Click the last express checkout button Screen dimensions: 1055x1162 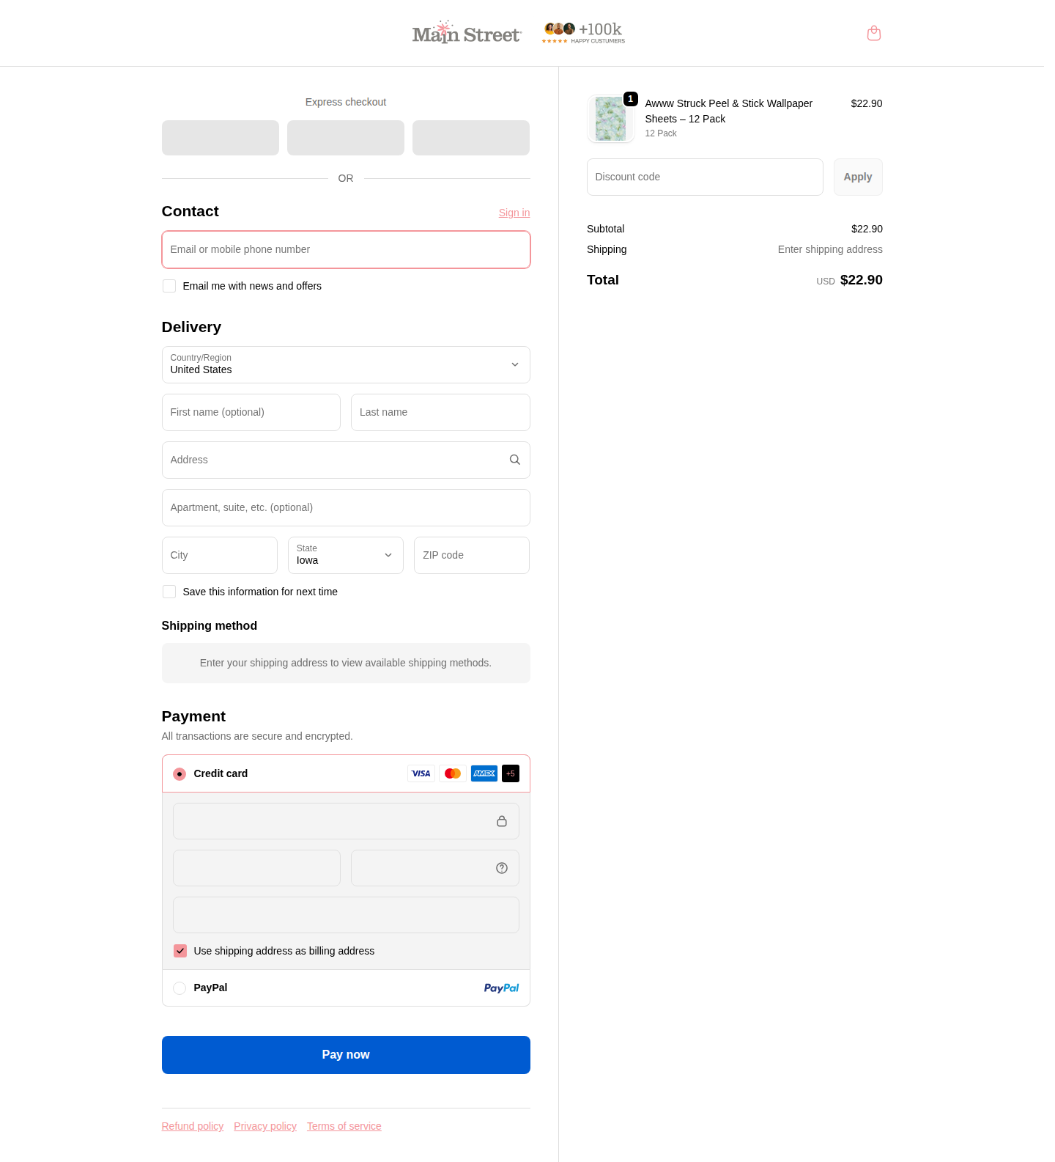tap(471, 138)
